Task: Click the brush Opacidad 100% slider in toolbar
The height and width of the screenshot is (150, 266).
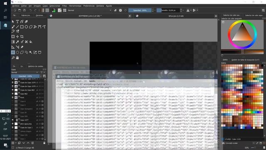Action: point(140,10)
